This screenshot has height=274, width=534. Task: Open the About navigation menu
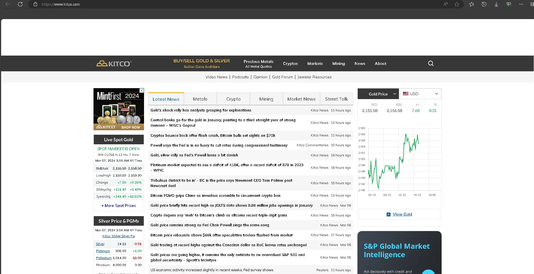point(380,63)
